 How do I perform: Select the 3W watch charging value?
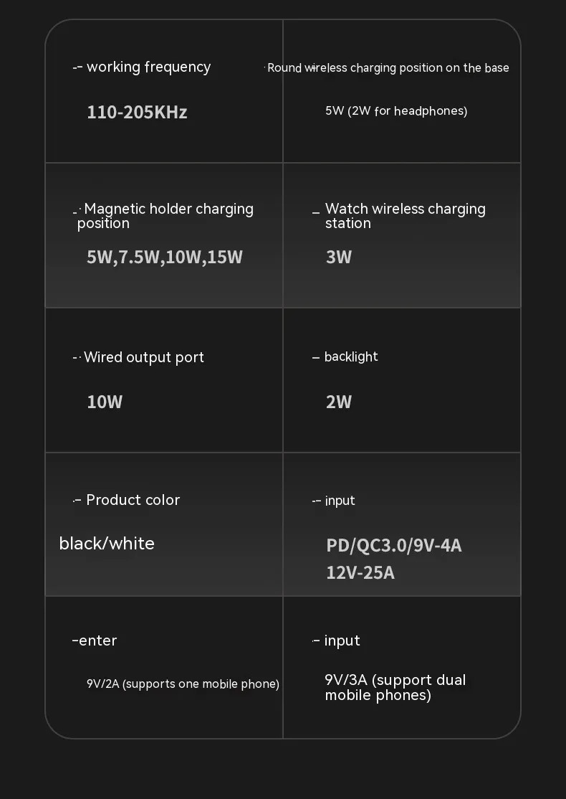(339, 257)
